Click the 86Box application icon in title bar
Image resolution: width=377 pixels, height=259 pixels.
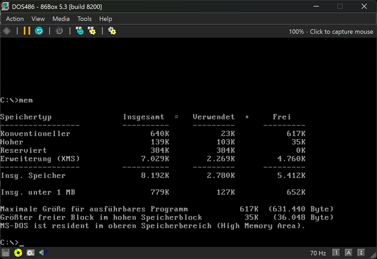click(5, 6)
